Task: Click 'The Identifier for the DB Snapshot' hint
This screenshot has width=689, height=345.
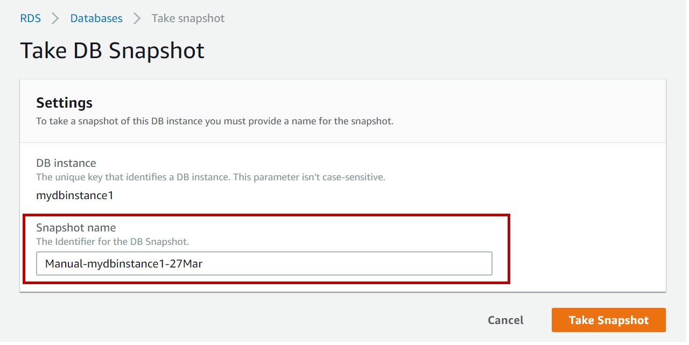Action: 112,242
